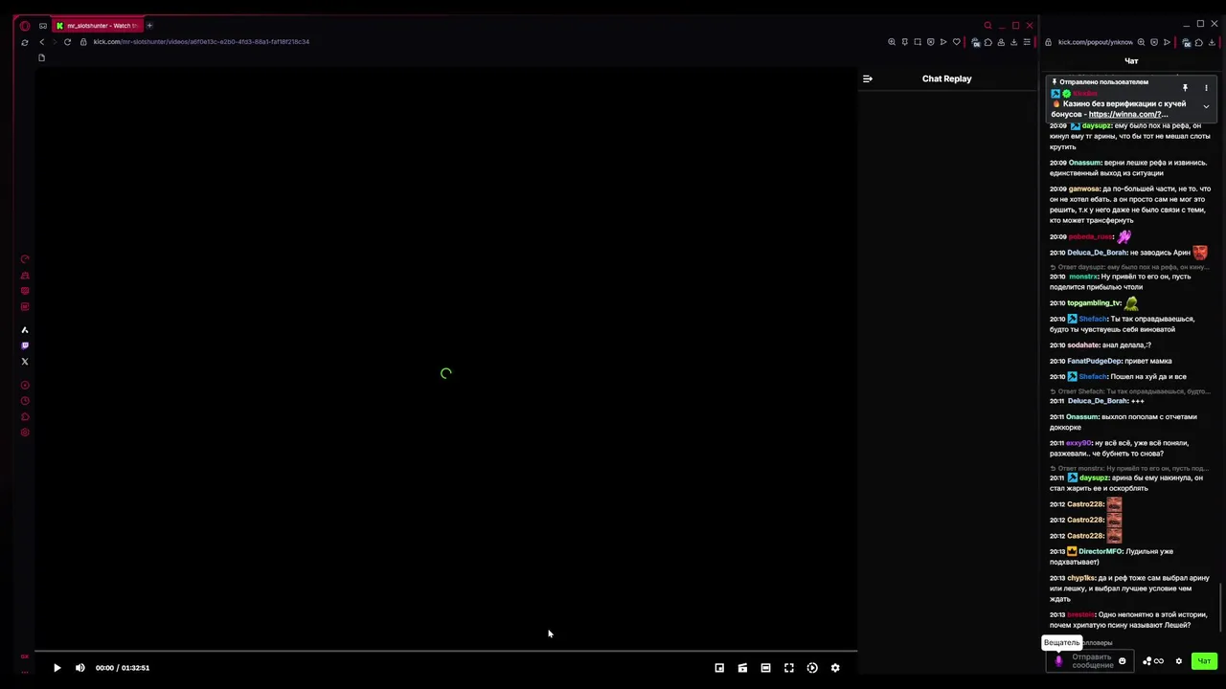
Task: Reload the kick.com page
Action: tap(67, 42)
